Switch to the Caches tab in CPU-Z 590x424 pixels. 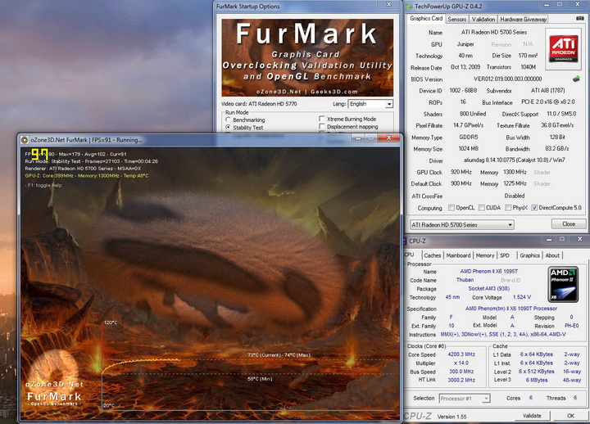pyautogui.click(x=433, y=255)
